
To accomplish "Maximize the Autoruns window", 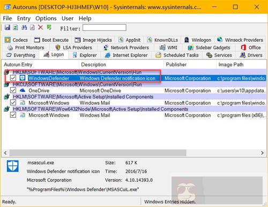I will [x=235, y=7].
